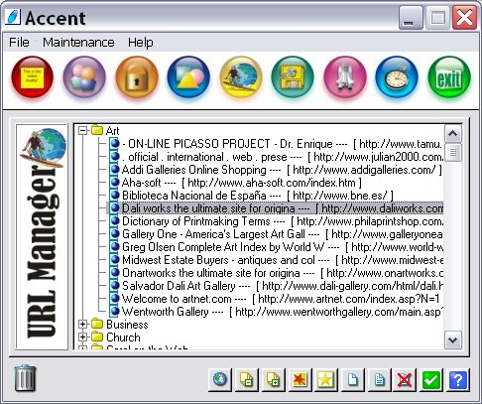
Task: Click the scrollbar down arrow
Action: point(452,339)
